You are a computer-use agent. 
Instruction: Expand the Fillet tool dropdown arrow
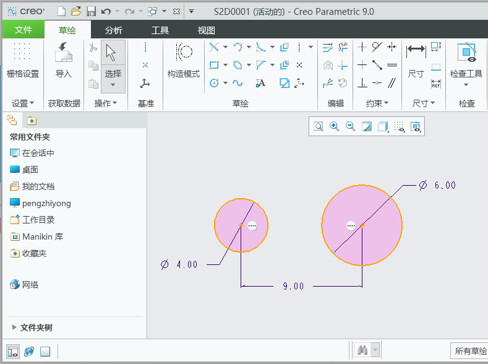pyautogui.click(x=272, y=47)
